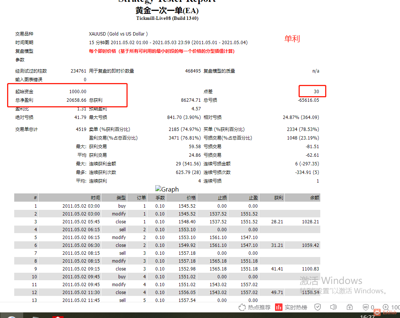Click the red 实时热榜 chart icon
Screen dimensions: 400x318
tap(278, 307)
